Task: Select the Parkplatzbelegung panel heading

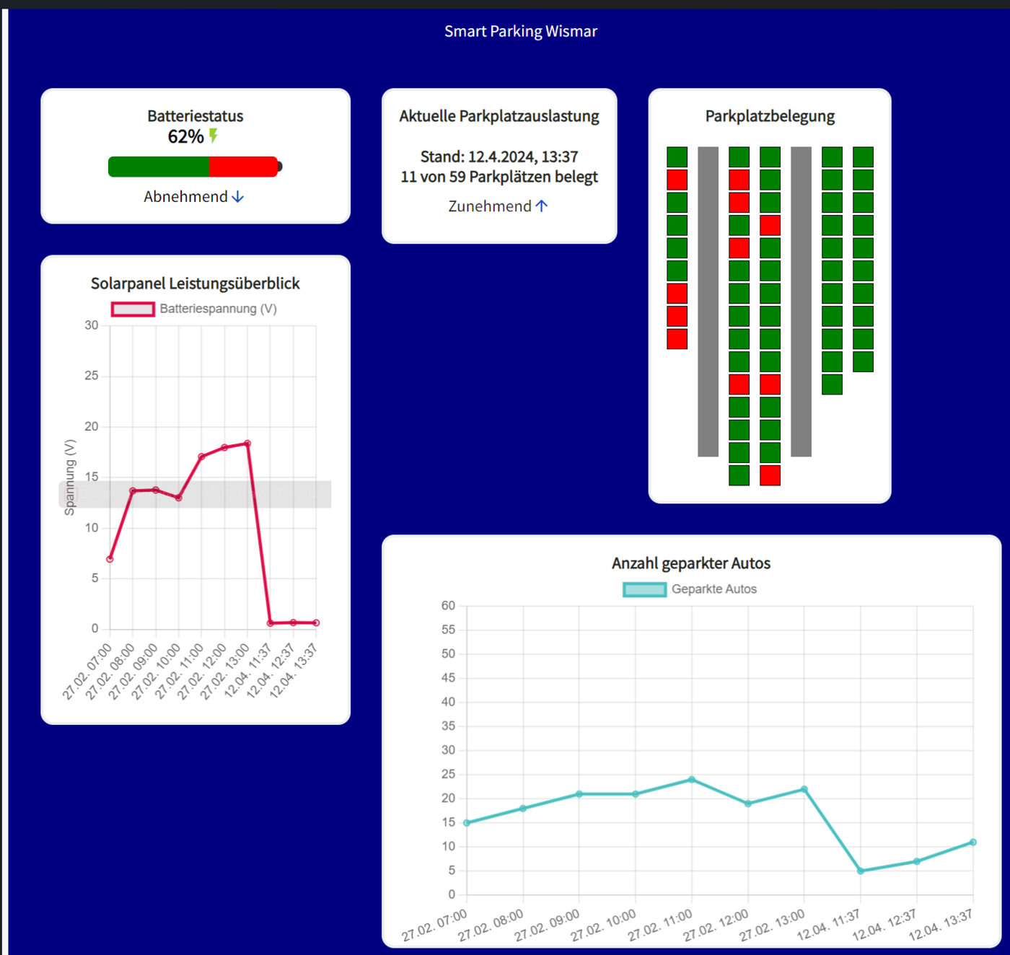Action: [770, 116]
